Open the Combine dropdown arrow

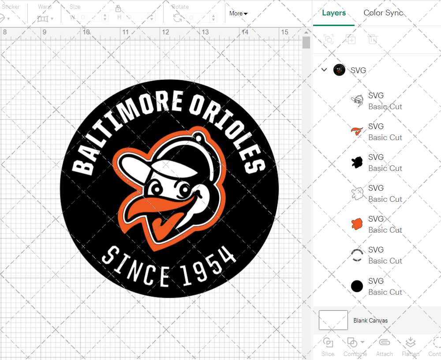pos(363,342)
